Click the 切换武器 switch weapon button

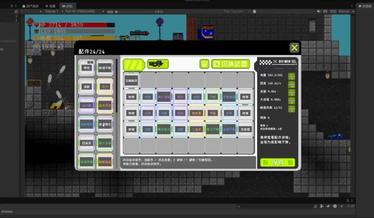231,64
